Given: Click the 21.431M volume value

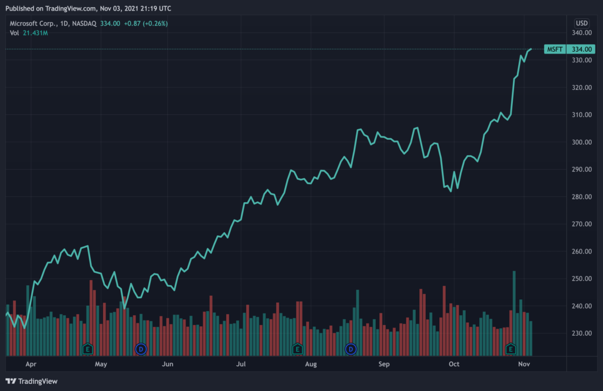Looking at the screenshot, I should click(x=35, y=33).
